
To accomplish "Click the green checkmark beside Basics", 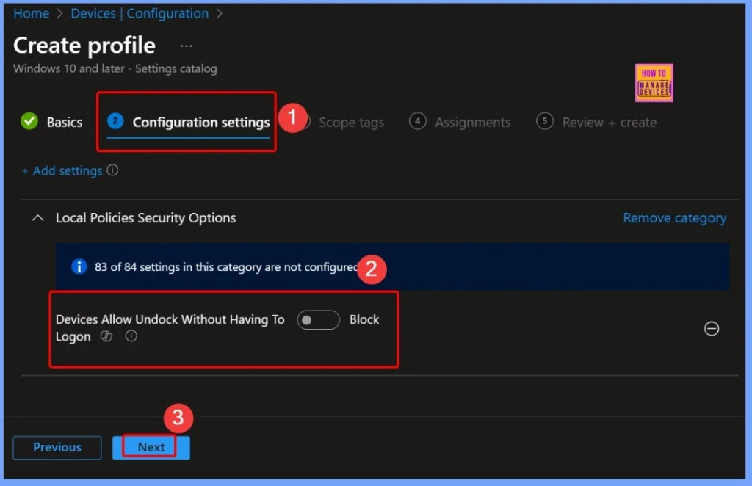I will [29, 122].
